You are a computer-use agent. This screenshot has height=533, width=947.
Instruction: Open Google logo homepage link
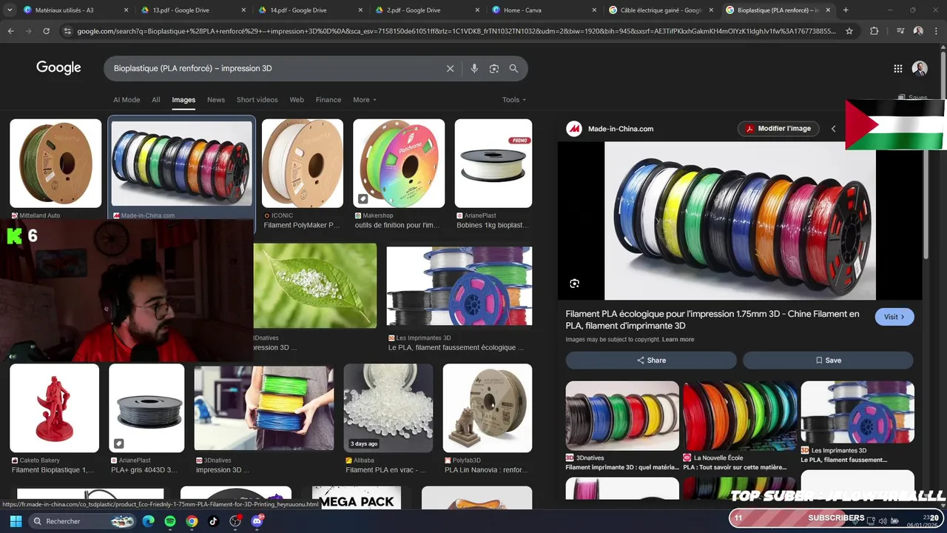pyautogui.click(x=58, y=68)
